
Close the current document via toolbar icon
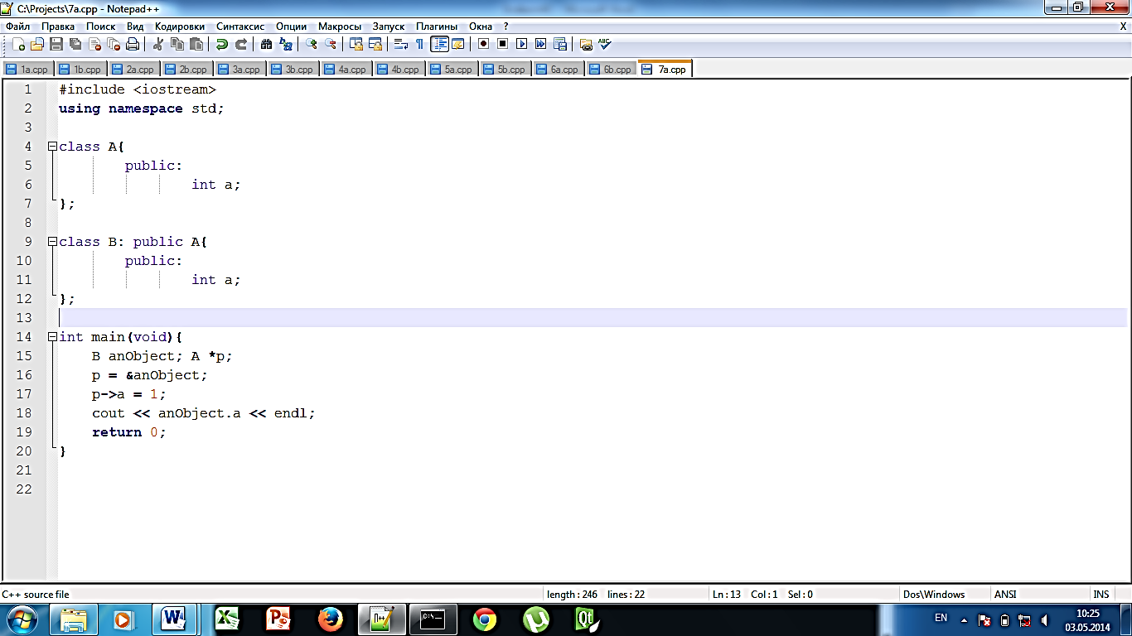pos(94,45)
